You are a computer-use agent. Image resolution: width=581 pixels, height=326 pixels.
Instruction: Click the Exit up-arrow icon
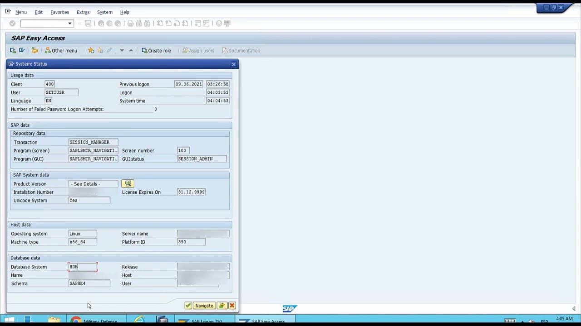pyautogui.click(x=109, y=23)
